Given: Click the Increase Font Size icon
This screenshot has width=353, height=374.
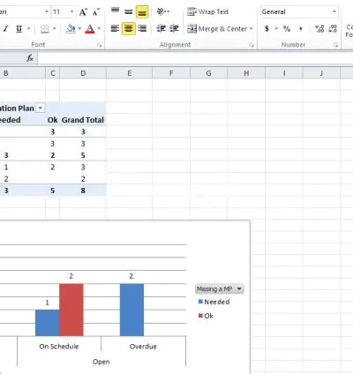Looking at the screenshot, I should coord(83,12).
